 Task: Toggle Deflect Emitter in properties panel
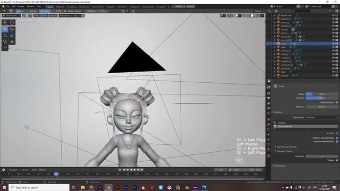337,102
